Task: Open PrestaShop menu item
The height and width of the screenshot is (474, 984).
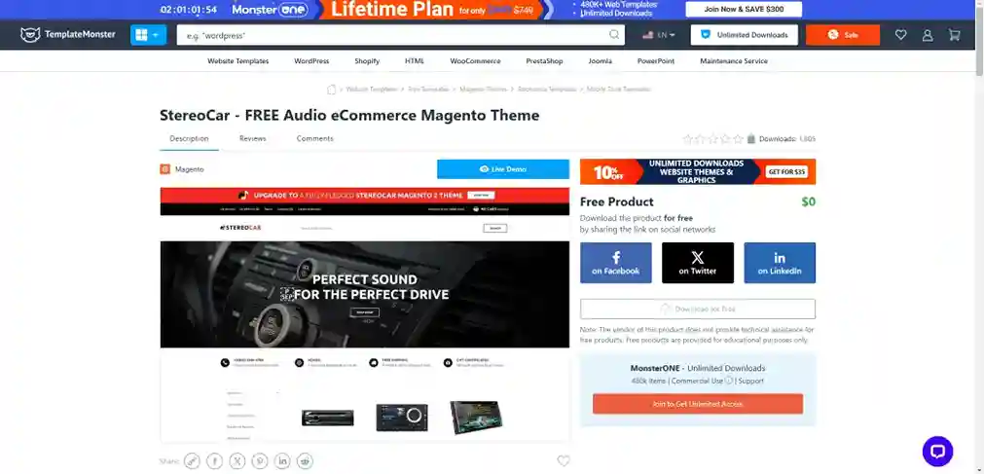Action: (544, 61)
